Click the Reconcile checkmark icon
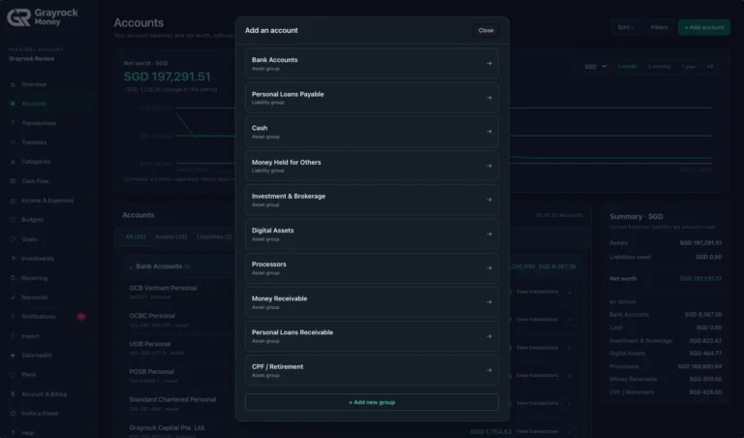 (13, 297)
